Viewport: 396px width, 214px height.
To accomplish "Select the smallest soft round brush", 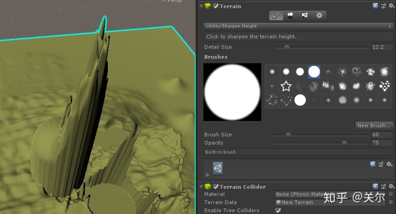I will (272, 72).
